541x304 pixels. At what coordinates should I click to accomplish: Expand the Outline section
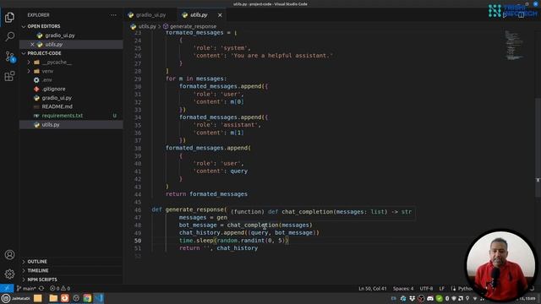coord(37,262)
